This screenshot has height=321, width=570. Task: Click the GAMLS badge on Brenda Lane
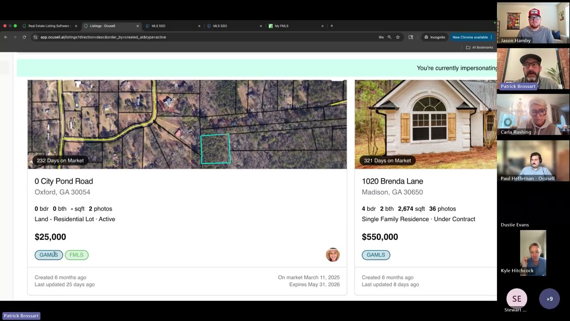coord(376,255)
